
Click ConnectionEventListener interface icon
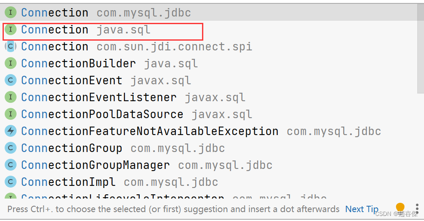pos(11,97)
